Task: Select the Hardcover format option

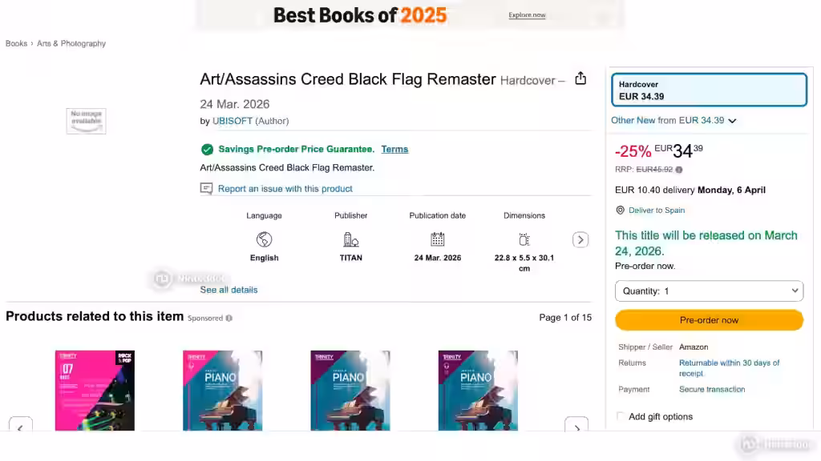Action: coord(709,90)
